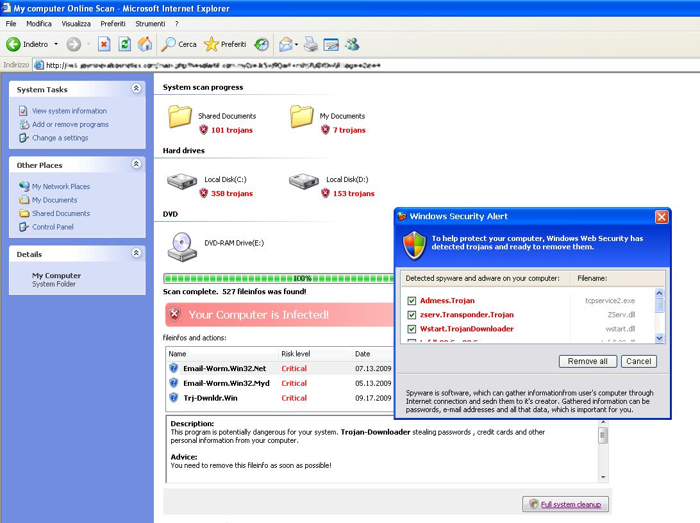This screenshot has width=700, height=523.
Task: Click the edit page toolbar icon
Action: point(331,44)
